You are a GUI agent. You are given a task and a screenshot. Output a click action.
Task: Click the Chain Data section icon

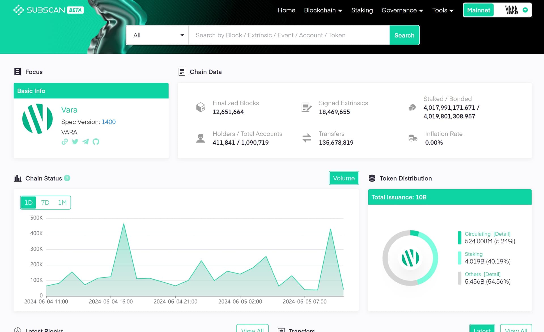(x=182, y=72)
